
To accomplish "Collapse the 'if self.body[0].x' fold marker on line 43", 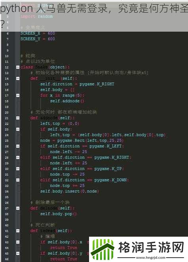I will [x=18, y=242].
